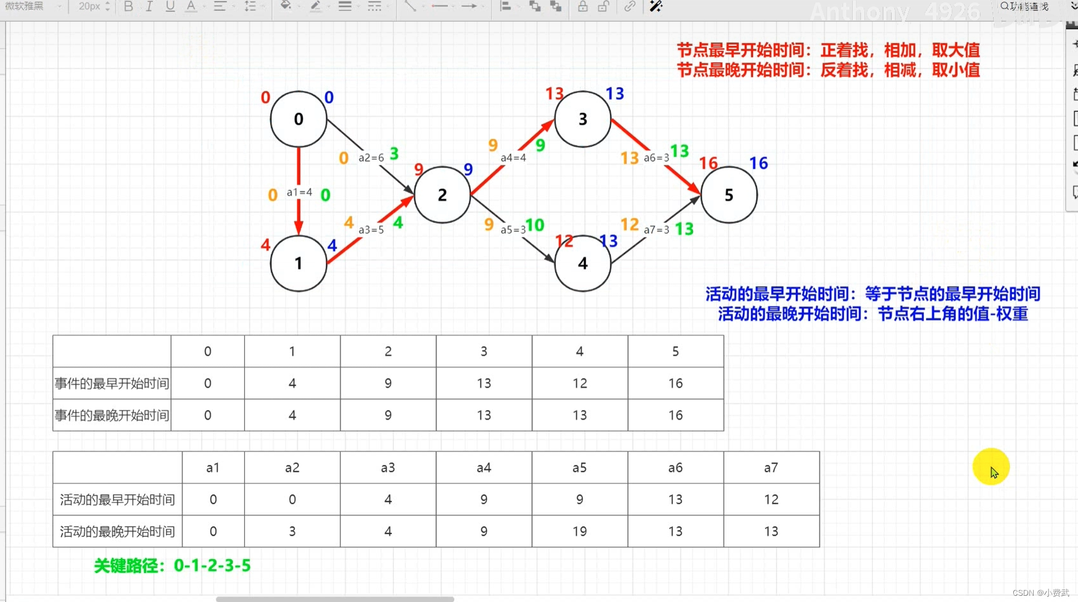Click the edge label a7=3

pos(656,230)
